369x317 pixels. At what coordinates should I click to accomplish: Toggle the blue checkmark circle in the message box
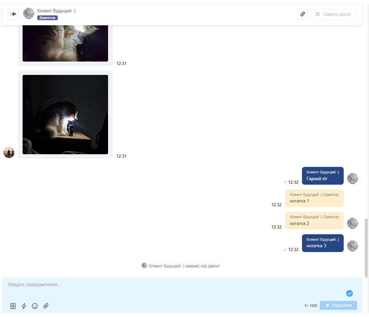pos(350,293)
